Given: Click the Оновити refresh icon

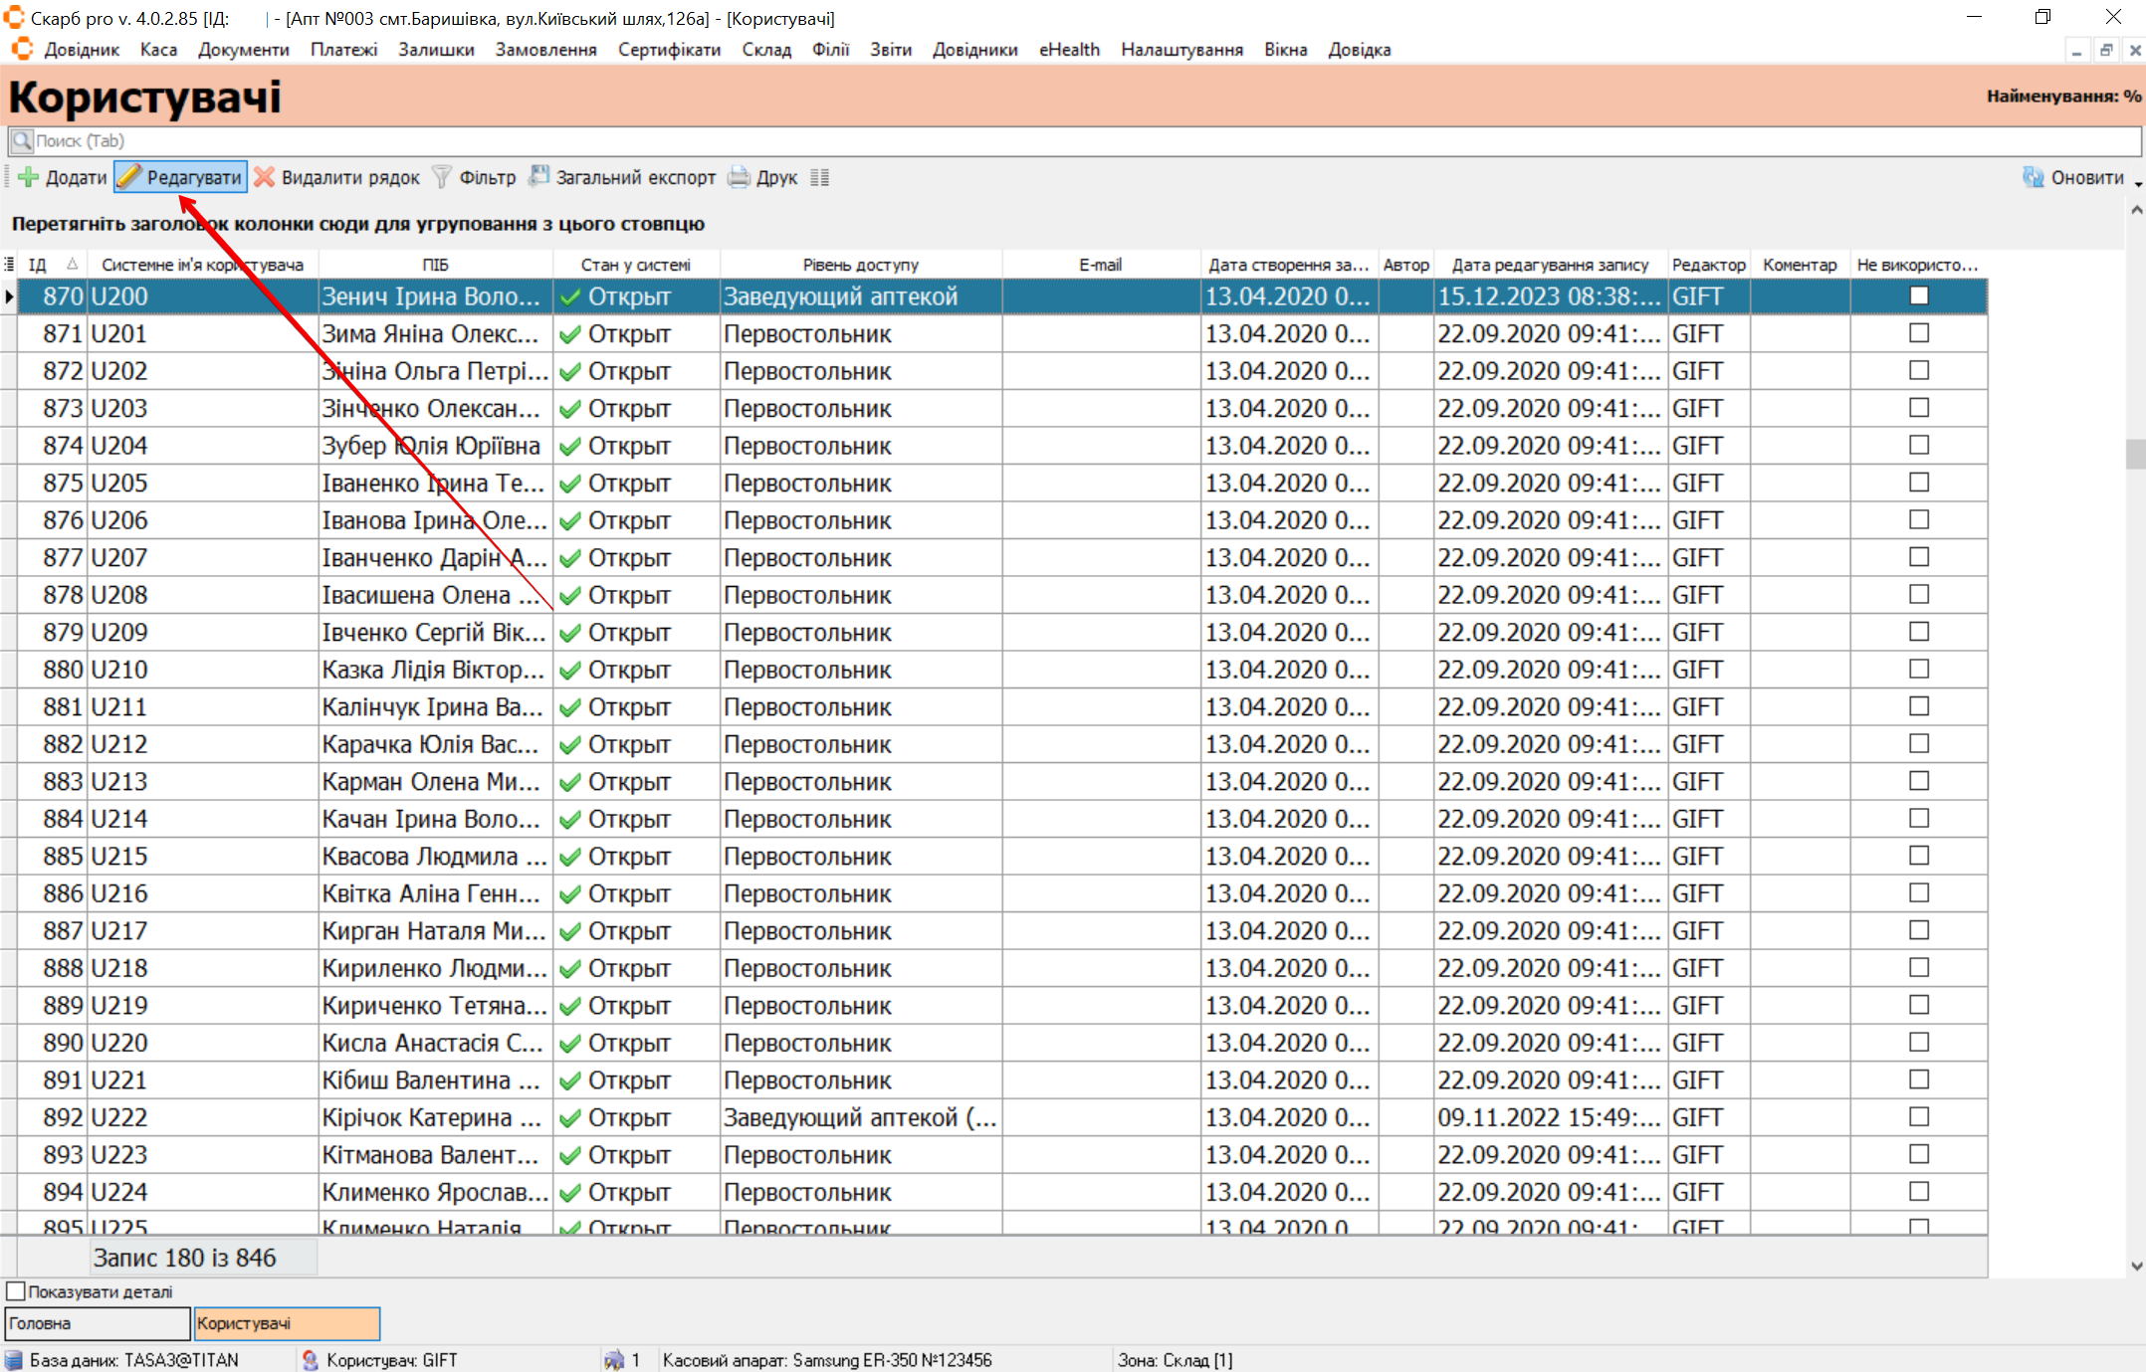Looking at the screenshot, I should tap(2033, 177).
